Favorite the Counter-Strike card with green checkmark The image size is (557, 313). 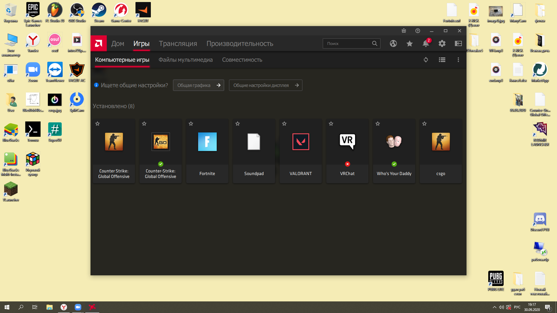point(144,124)
